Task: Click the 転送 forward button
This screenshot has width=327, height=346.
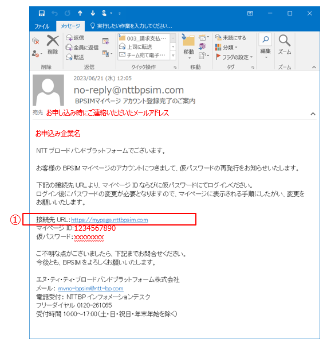Action: click(x=75, y=57)
